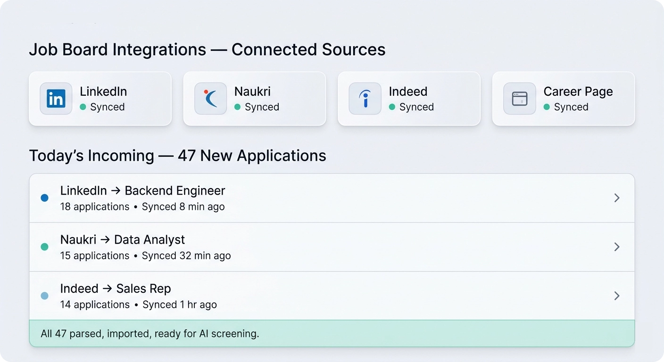Open the Naukri → Data Analyst title
Image resolution: width=664 pixels, height=362 pixels.
pos(123,240)
